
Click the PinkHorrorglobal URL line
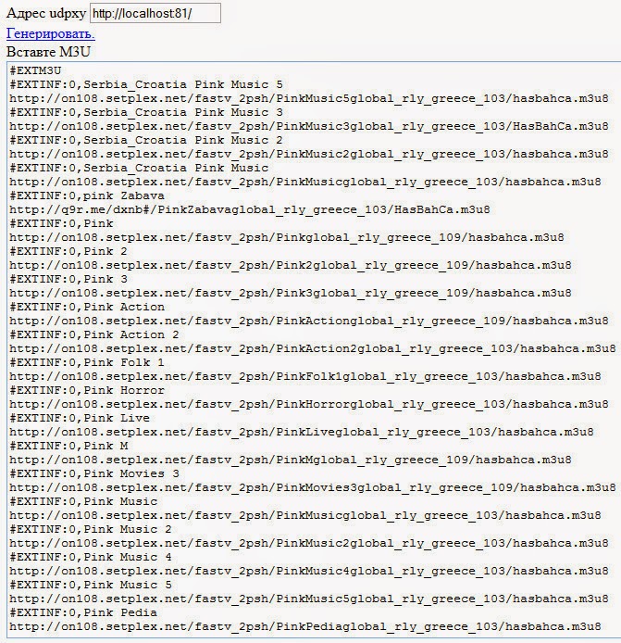click(x=309, y=404)
